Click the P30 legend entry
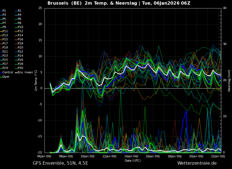 pos(19,68)
